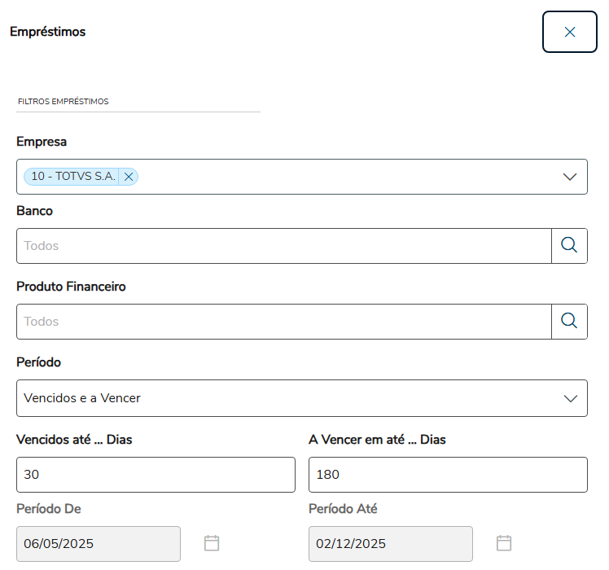Click the Produto Financeiro label
The image size is (609, 570).
tap(71, 287)
